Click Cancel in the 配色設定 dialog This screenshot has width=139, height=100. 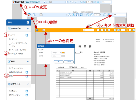pos(69,62)
